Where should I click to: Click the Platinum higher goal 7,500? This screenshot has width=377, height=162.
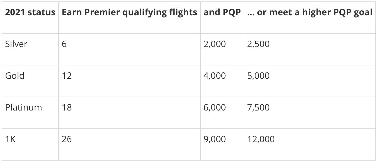click(258, 107)
